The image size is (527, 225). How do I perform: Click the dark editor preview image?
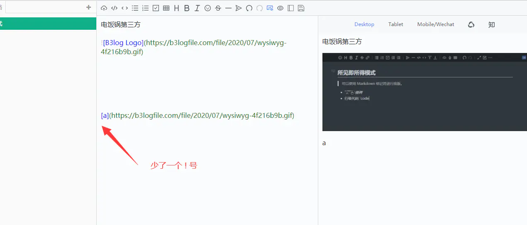point(424,92)
